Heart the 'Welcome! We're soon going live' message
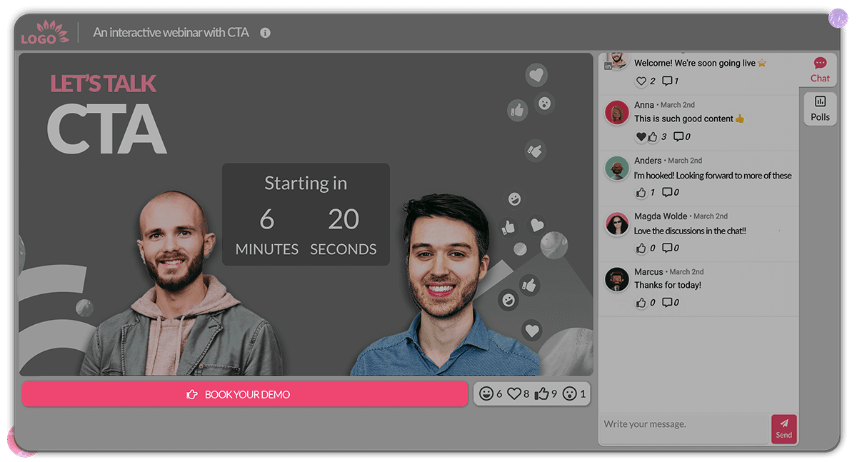 (641, 81)
